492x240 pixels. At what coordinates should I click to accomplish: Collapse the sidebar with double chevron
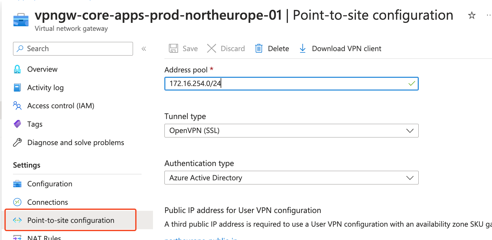tap(144, 49)
